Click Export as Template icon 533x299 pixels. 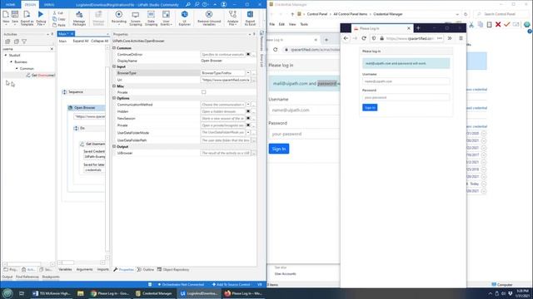click(x=27, y=14)
